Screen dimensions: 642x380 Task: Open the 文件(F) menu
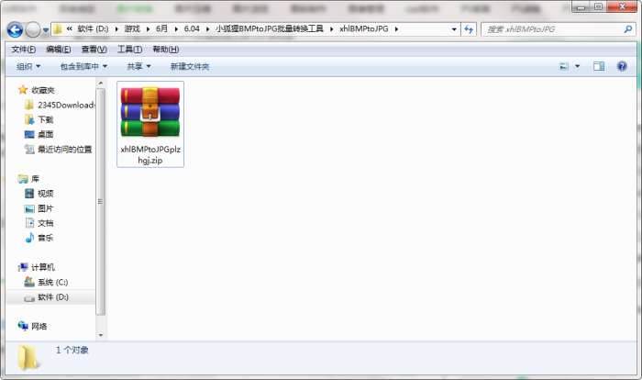23,50
